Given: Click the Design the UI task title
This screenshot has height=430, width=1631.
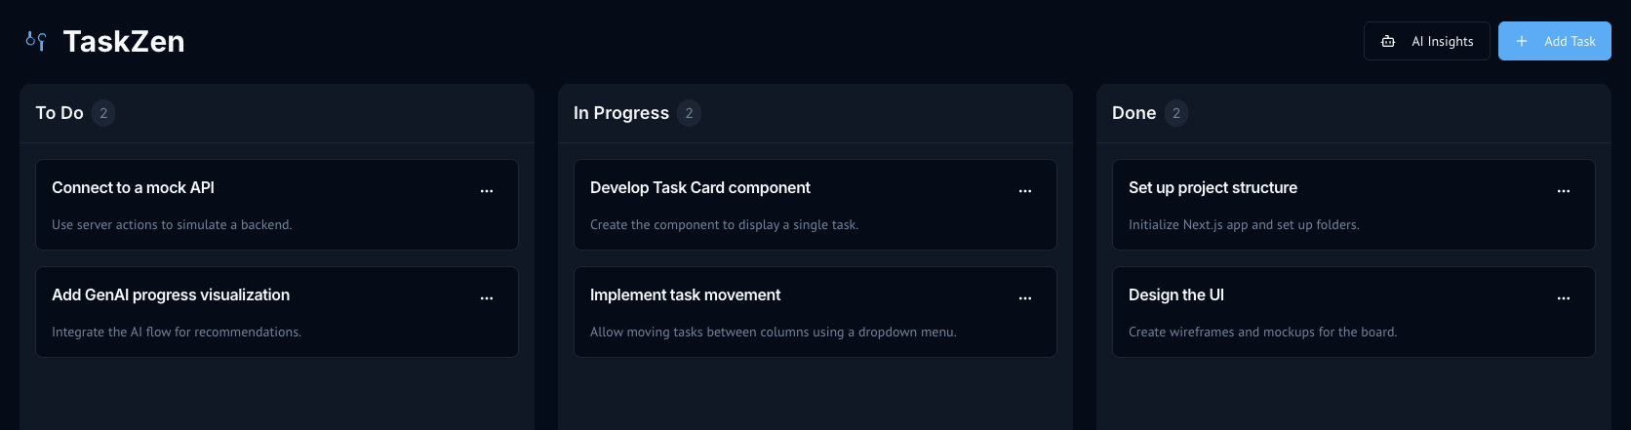Looking at the screenshot, I should [1175, 295].
